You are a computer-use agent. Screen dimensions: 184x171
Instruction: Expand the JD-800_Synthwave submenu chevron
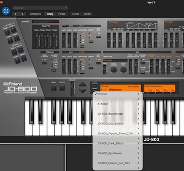coord(138,153)
